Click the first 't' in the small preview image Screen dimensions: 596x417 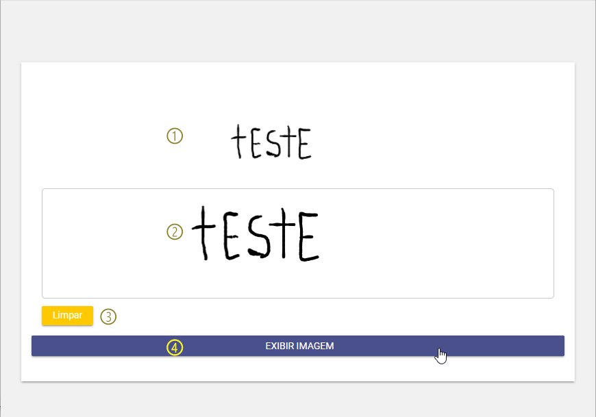pyautogui.click(x=238, y=141)
